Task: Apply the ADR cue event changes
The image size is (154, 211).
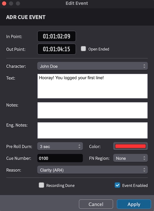Action: 134,204
